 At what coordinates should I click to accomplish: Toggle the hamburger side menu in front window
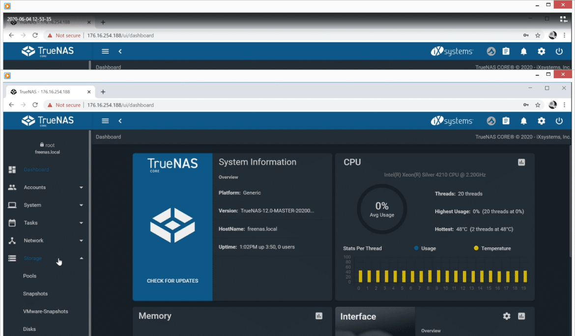(105, 121)
